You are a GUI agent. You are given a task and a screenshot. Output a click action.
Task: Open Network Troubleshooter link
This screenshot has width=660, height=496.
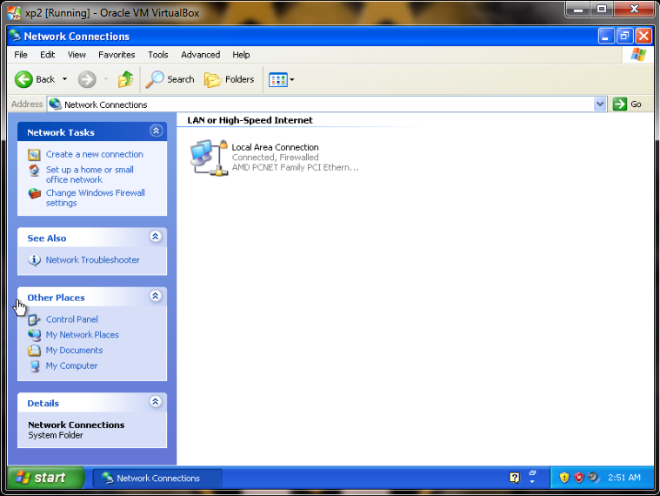coord(92,260)
